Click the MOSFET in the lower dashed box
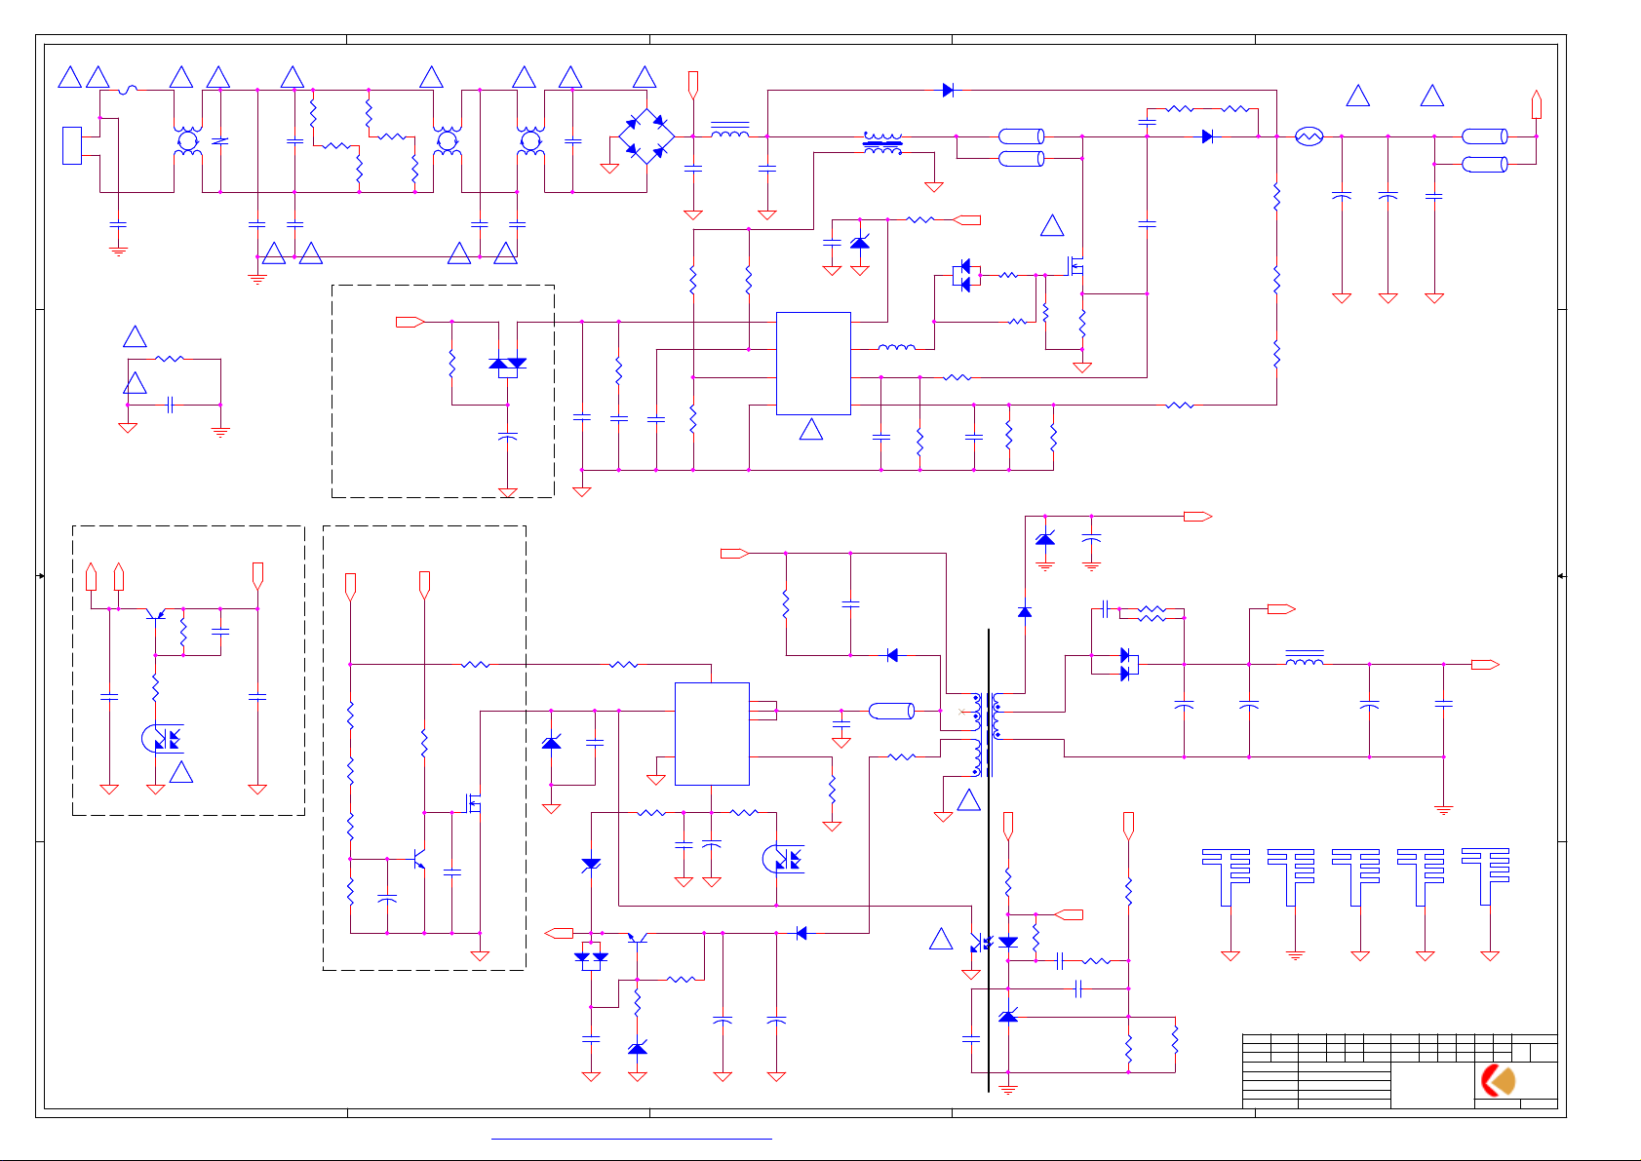1641x1161 pixels. (x=474, y=803)
